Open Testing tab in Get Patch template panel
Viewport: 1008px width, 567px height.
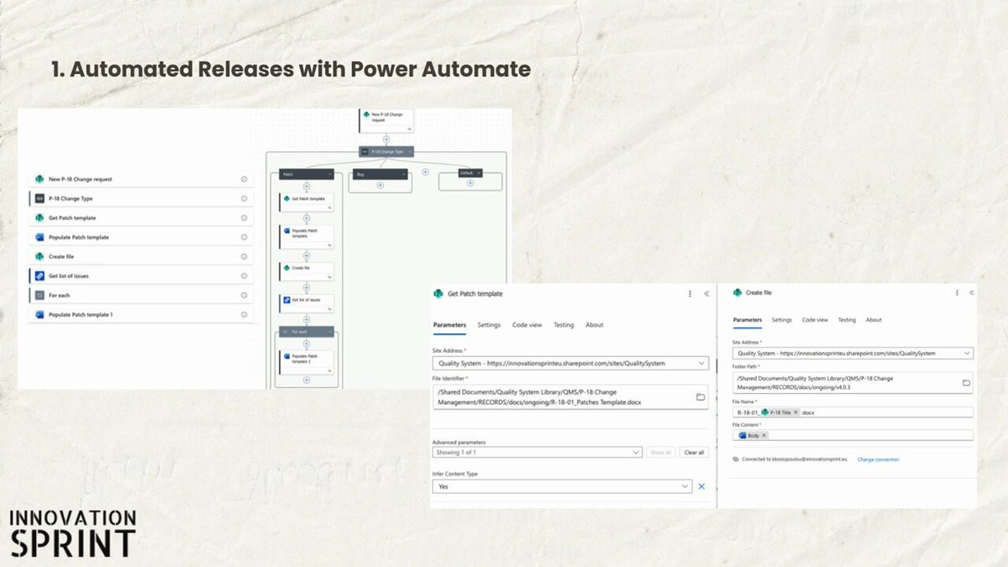pos(564,325)
